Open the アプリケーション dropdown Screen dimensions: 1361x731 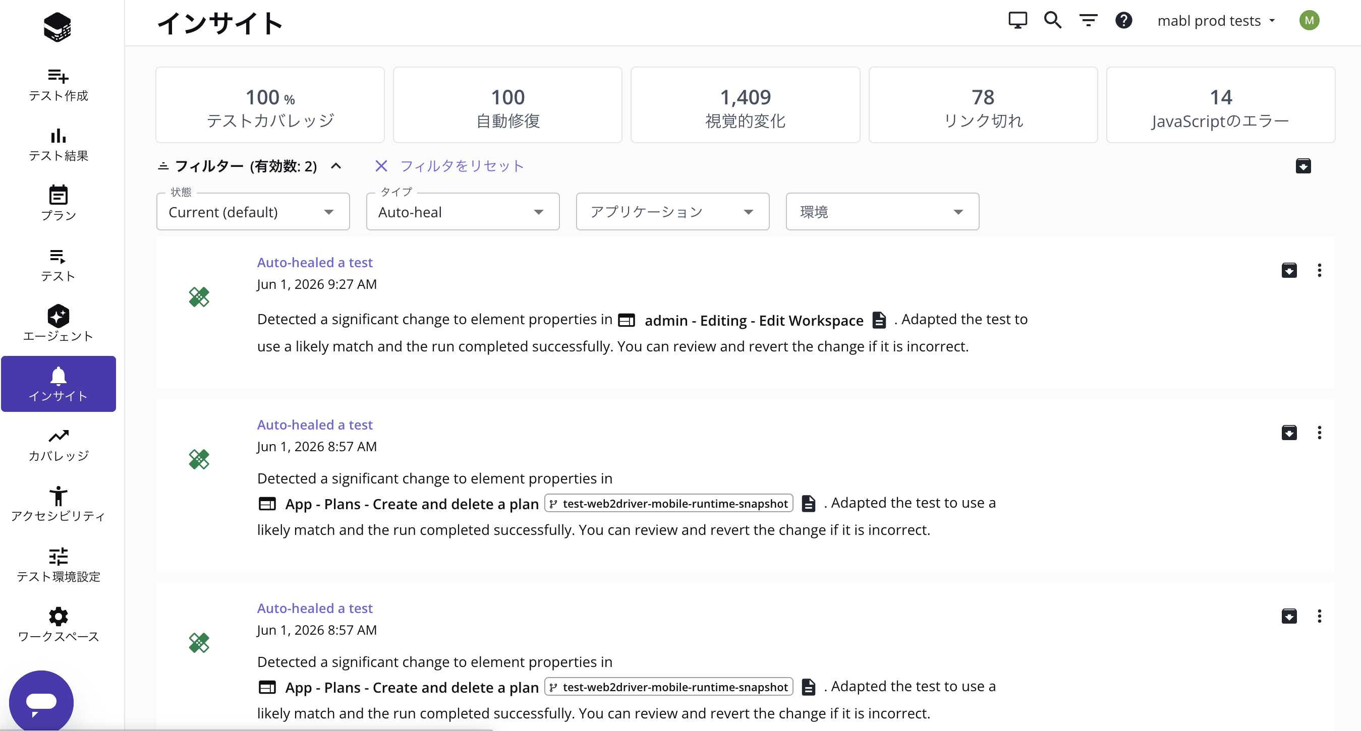point(672,212)
